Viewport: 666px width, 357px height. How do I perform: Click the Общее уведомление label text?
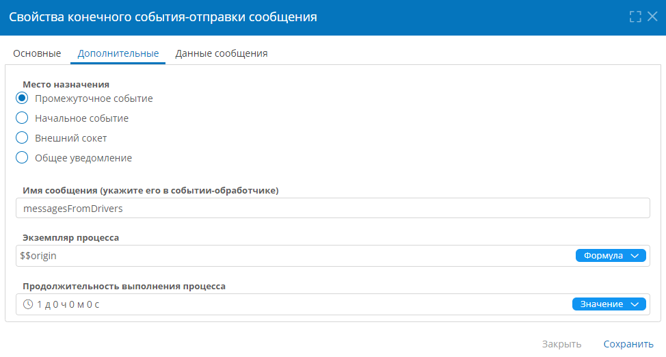click(83, 158)
